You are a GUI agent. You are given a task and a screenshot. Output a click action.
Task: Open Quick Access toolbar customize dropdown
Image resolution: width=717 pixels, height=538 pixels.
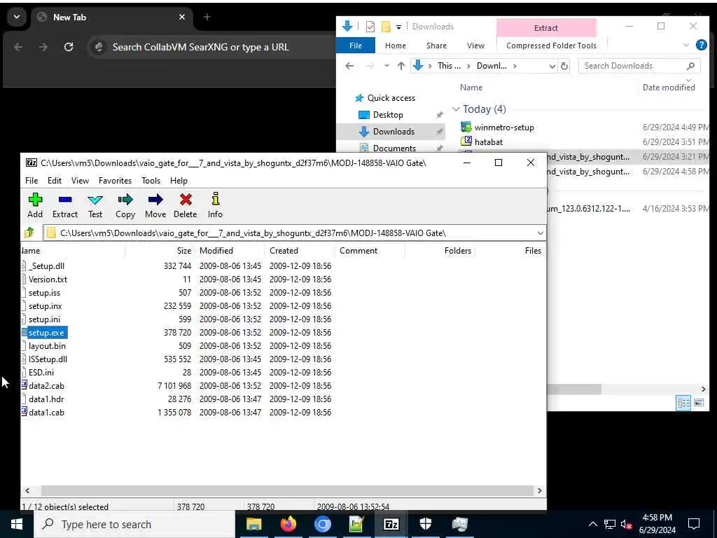[x=398, y=27]
